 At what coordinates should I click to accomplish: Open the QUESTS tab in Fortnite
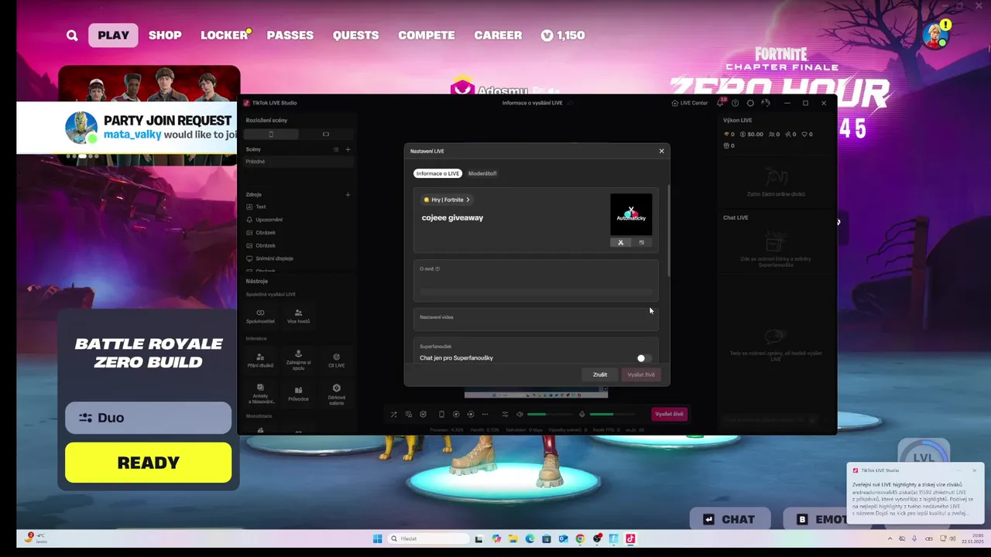pyautogui.click(x=356, y=36)
